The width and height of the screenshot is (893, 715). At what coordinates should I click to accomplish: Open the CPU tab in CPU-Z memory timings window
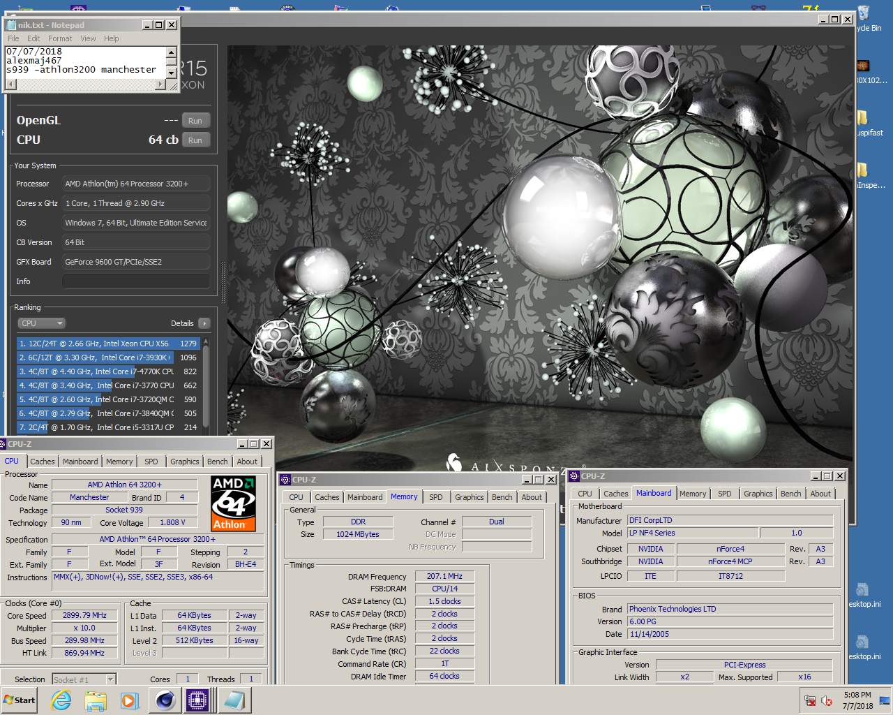click(x=297, y=497)
